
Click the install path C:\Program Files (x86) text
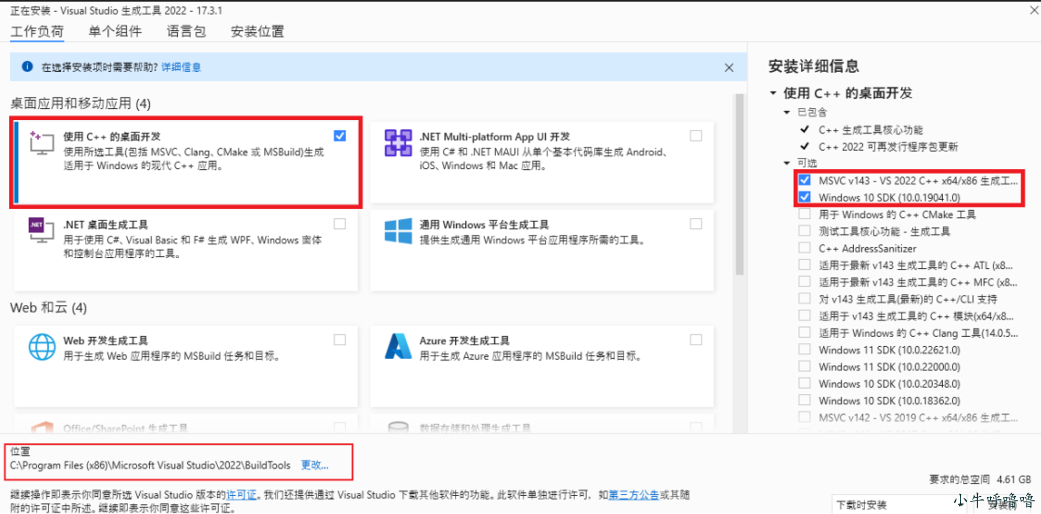(150, 465)
